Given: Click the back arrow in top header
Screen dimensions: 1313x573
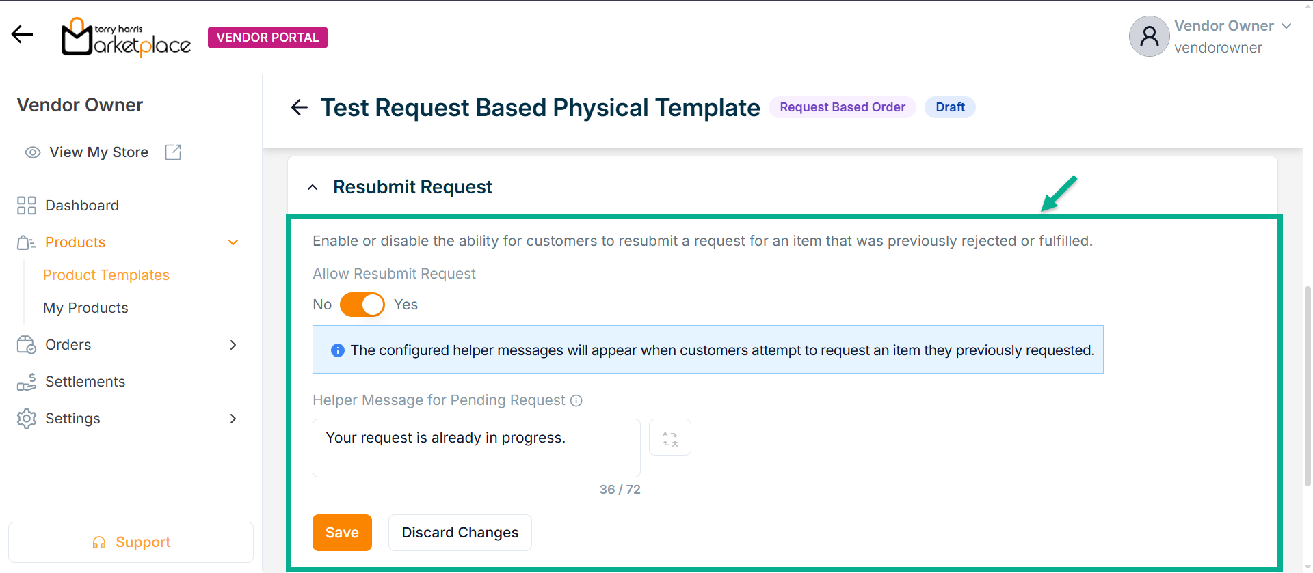Looking at the screenshot, I should point(22,35).
